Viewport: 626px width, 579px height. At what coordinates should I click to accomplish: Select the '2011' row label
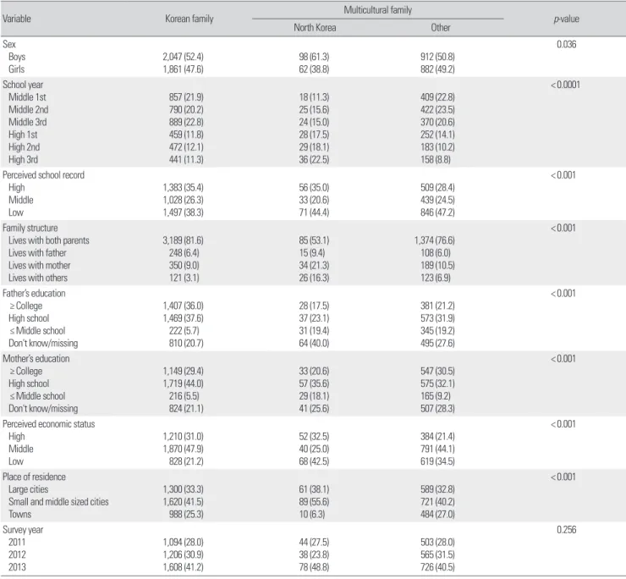[x=17, y=543]
